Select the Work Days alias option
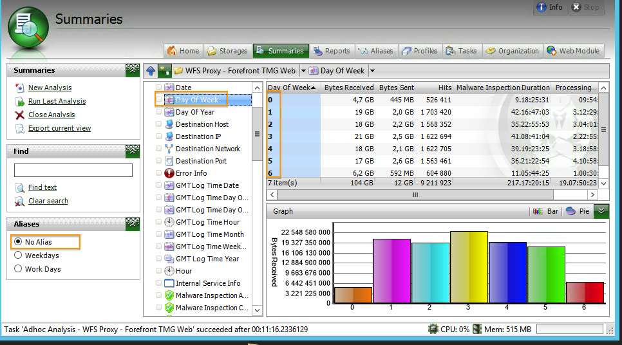 click(x=18, y=269)
